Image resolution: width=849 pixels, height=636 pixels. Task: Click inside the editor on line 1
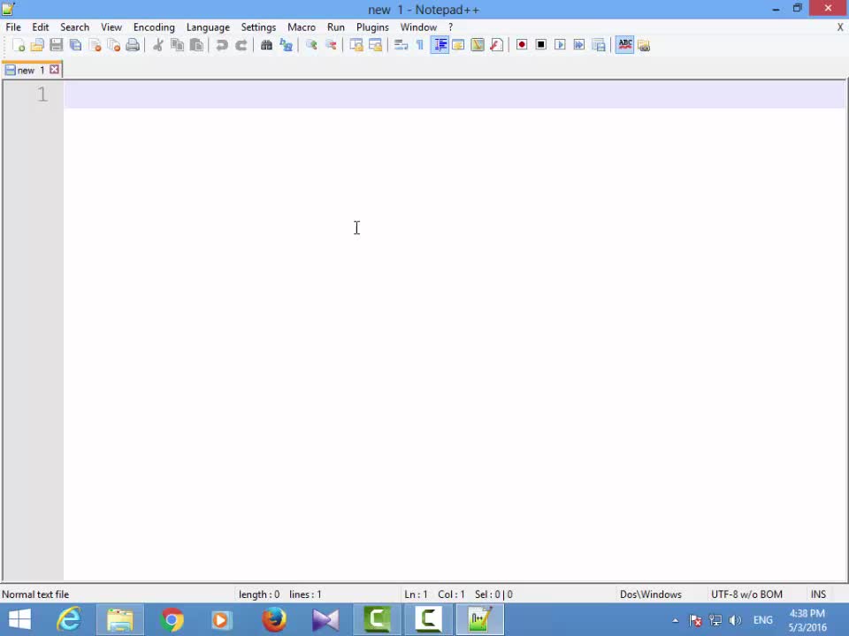pos(455,95)
